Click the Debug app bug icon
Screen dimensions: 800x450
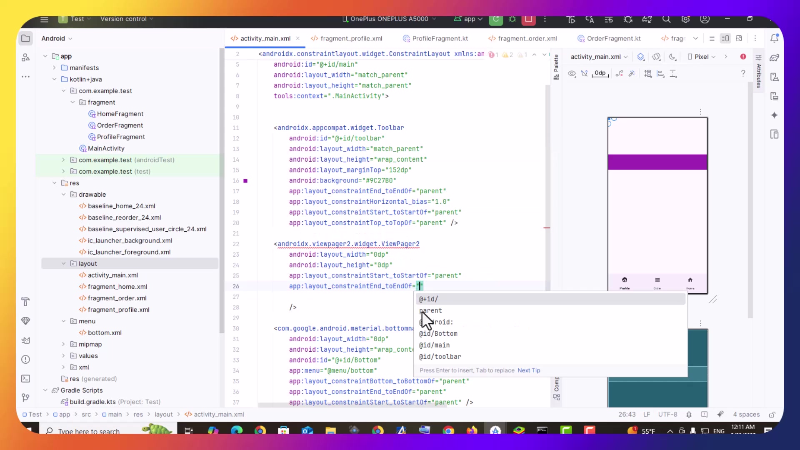click(512, 19)
